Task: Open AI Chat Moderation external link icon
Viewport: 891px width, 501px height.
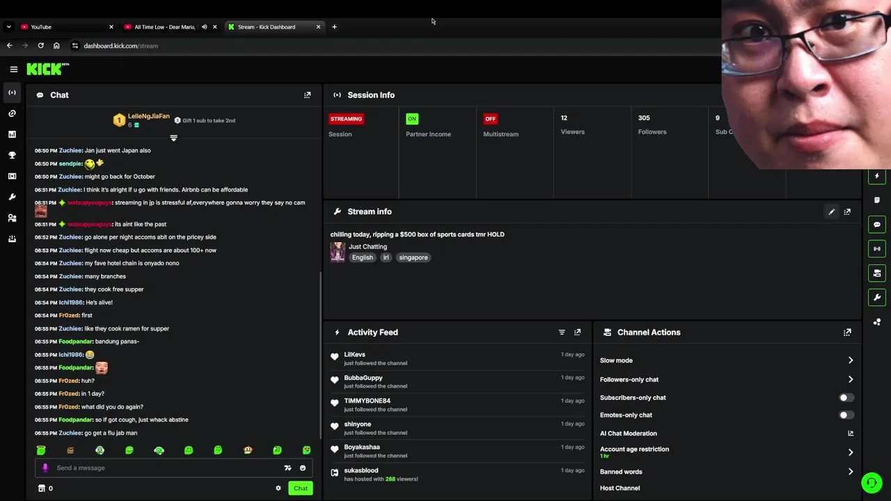Action: (x=851, y=434)
